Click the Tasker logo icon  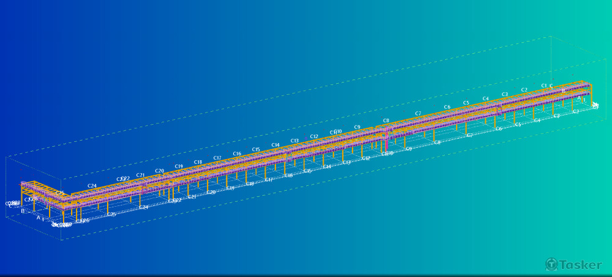552,264
